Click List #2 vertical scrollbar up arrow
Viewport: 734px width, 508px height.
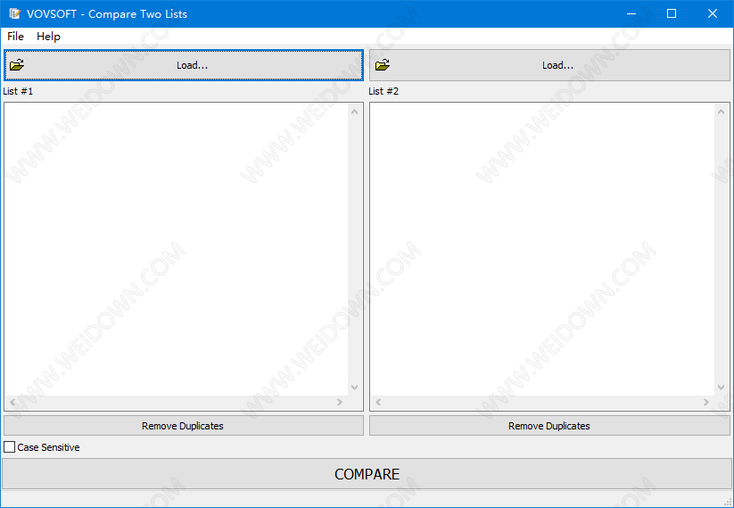pyautogui.click(x=721, y=112)
